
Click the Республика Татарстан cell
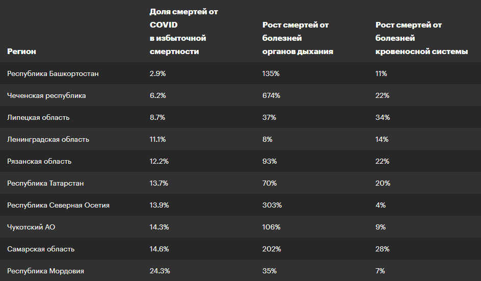45,184
